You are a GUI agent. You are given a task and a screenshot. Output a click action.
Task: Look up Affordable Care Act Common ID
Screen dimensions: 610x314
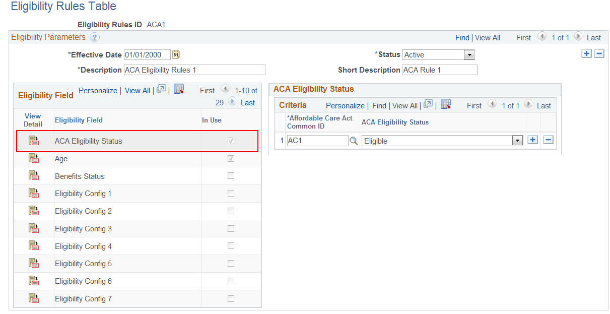point(354,141)
